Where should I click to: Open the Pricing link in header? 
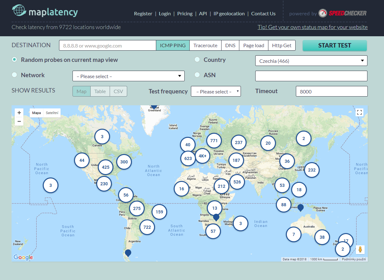(x=185, y=13)
